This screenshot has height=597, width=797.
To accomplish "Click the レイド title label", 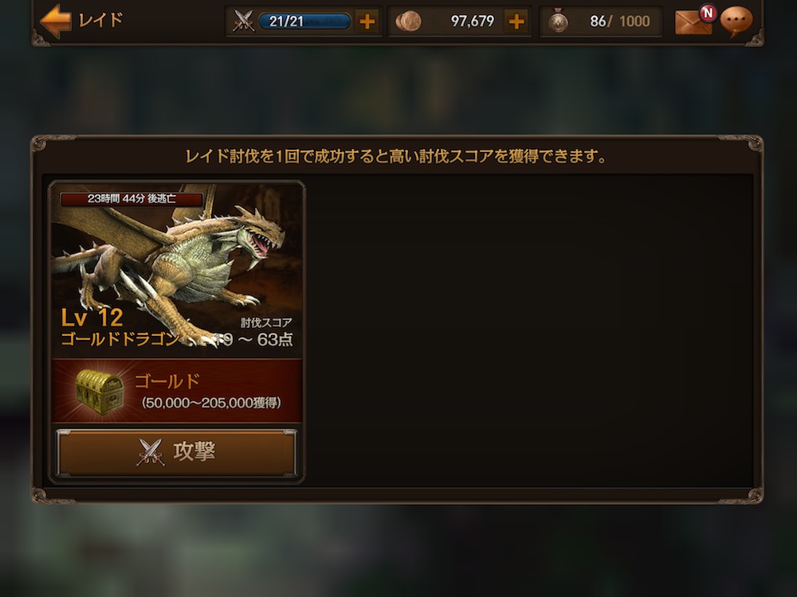I will pos(100,20).
